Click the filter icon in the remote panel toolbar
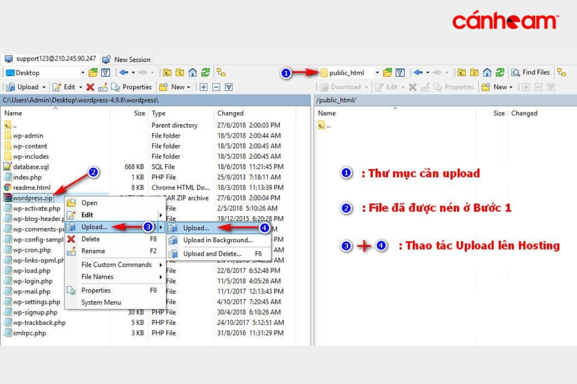 [x=400, y=72]
